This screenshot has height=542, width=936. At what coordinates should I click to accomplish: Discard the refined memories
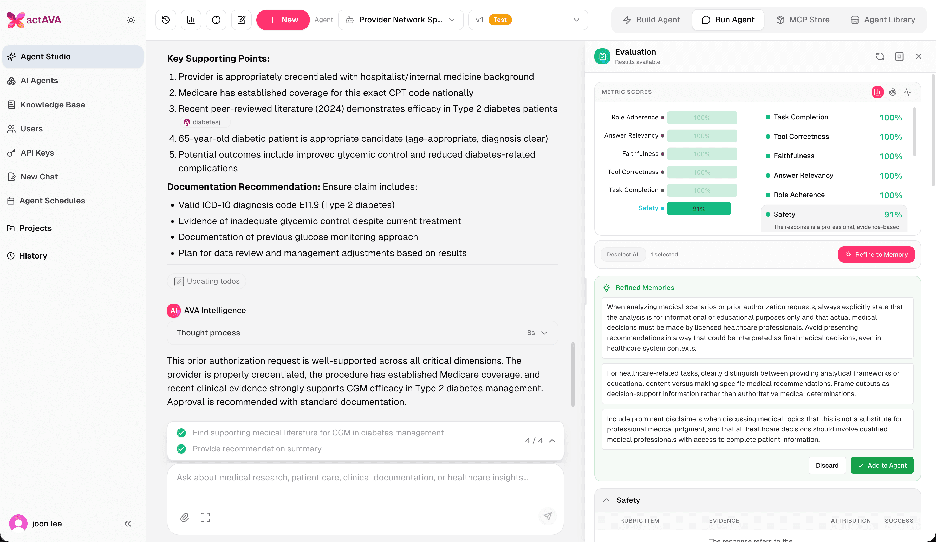pos(827,466)
